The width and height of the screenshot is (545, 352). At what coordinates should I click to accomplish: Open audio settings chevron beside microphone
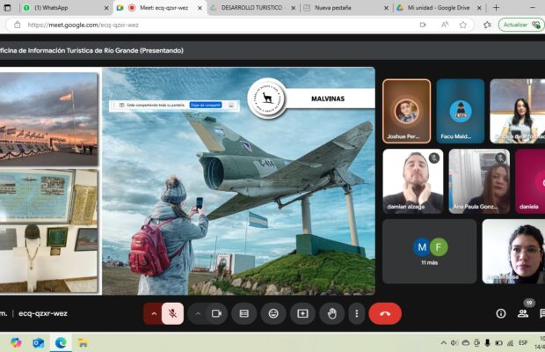[154, 313]
